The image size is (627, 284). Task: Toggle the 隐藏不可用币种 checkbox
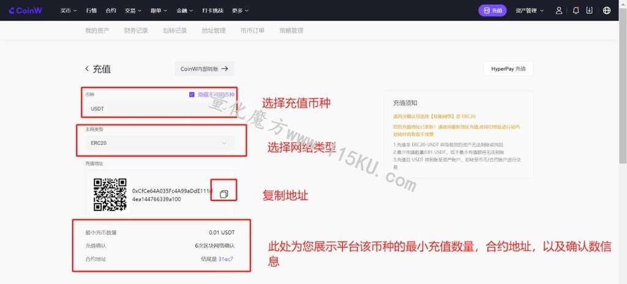(x=192, y=94)
